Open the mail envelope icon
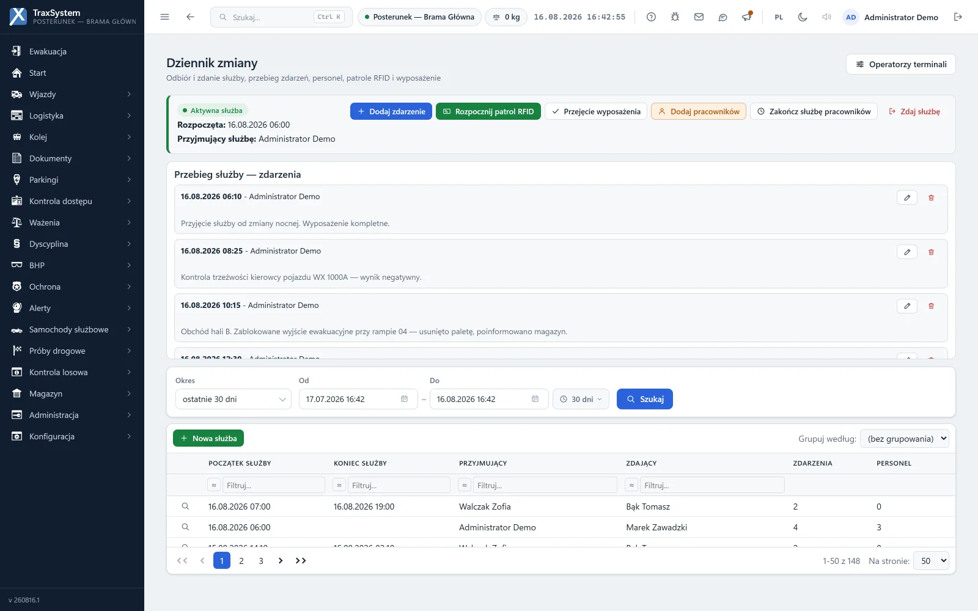 click(x=699, y=17)
